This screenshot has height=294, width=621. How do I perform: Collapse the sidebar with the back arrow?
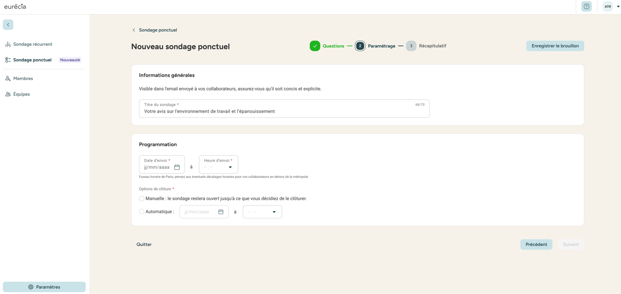click(x=8, y=25)
